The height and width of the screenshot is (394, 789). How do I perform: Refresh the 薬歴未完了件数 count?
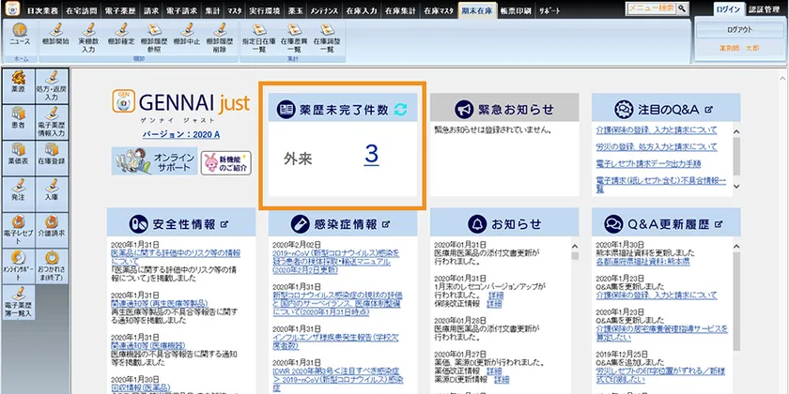tap(402, 110)
